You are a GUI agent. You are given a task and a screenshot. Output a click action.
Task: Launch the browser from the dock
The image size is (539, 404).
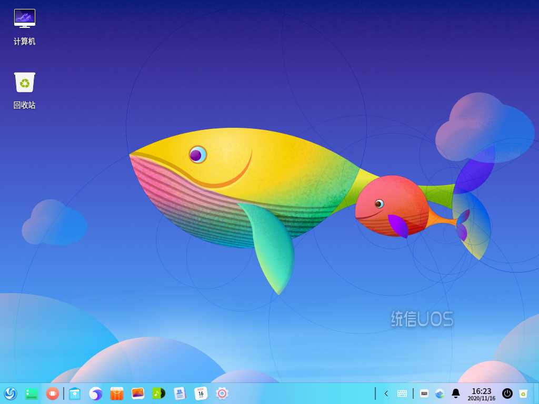tap(96, 393)
